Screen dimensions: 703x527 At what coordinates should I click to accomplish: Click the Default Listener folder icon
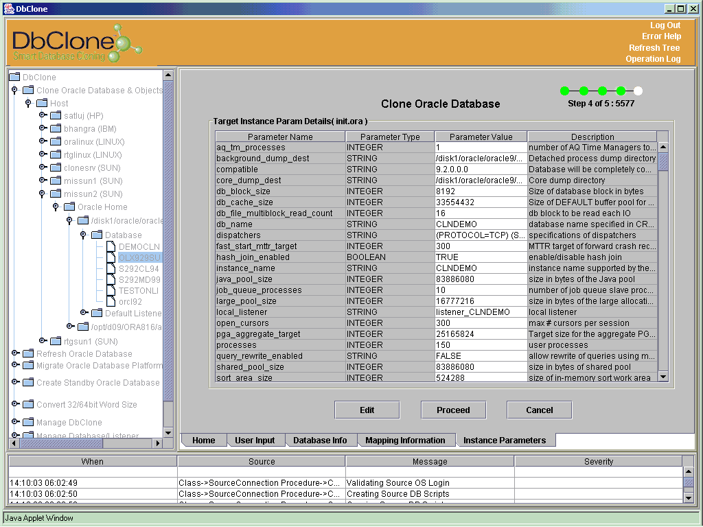click(97, 313)
